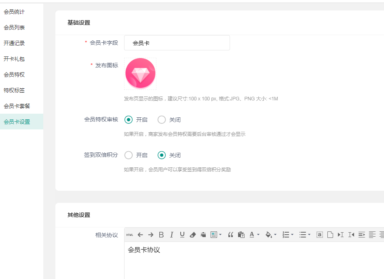Select 开卡礼包 in the sidebar
The height and width of the screenshot is (279, 384).
click(14, 59)
